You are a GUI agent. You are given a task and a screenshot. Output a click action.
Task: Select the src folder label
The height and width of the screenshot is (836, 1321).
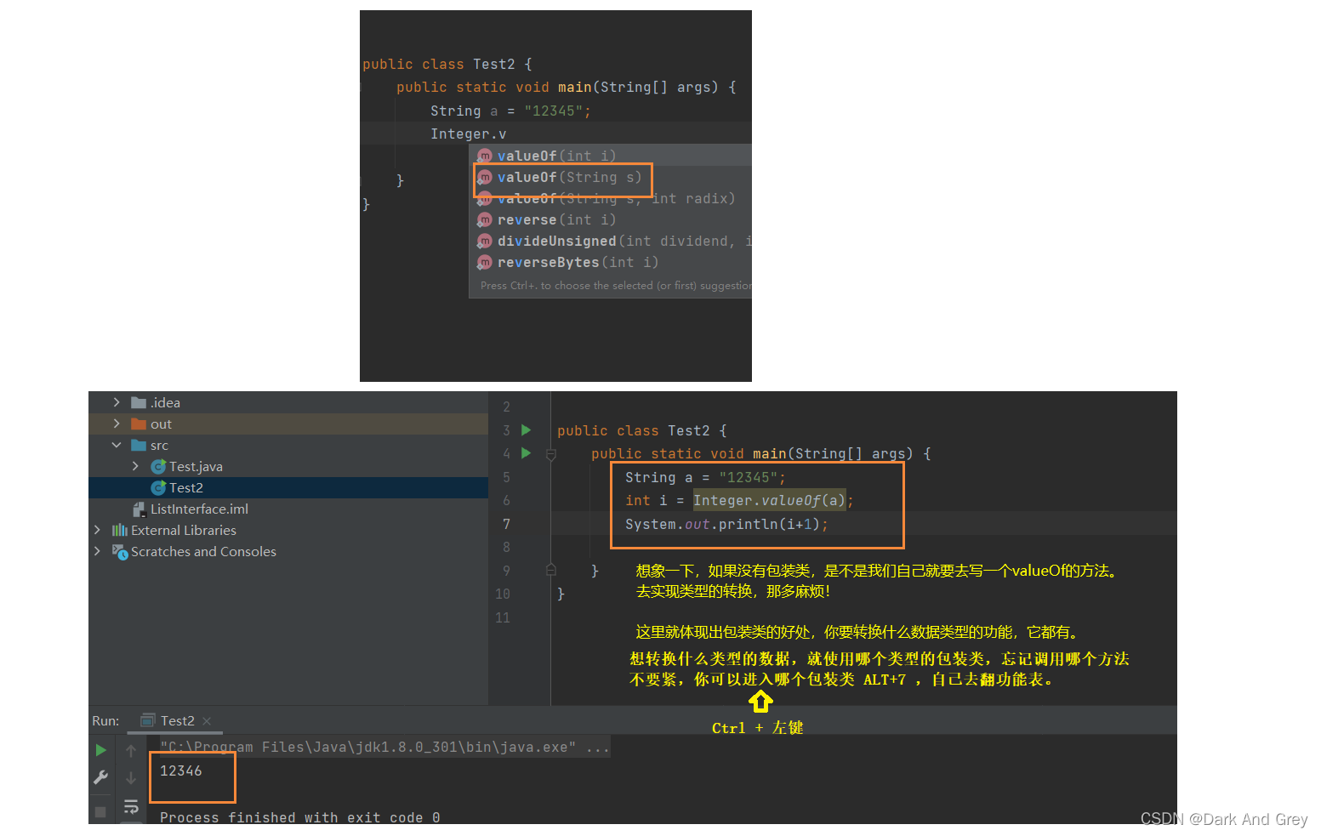coord(159,445)
